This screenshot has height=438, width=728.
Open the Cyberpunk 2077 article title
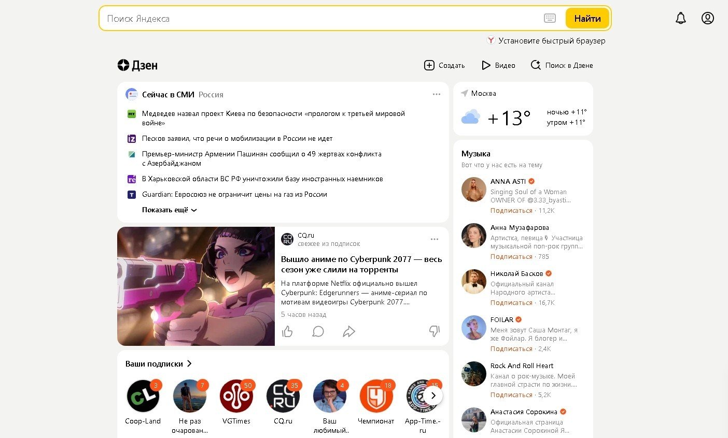[x=361, y=264]
